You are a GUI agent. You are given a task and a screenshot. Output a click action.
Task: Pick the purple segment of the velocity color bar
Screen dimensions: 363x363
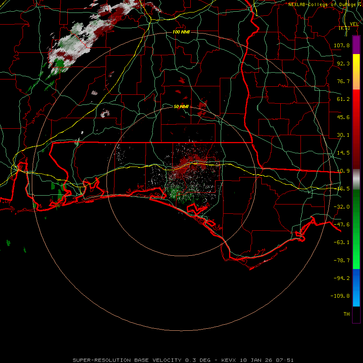pos(356,45)
